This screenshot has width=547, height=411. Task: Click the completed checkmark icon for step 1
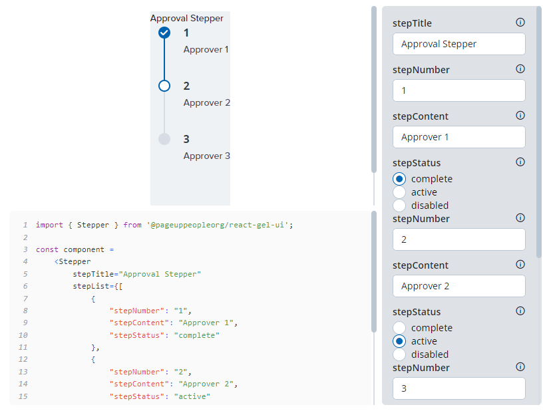(164, 33)
